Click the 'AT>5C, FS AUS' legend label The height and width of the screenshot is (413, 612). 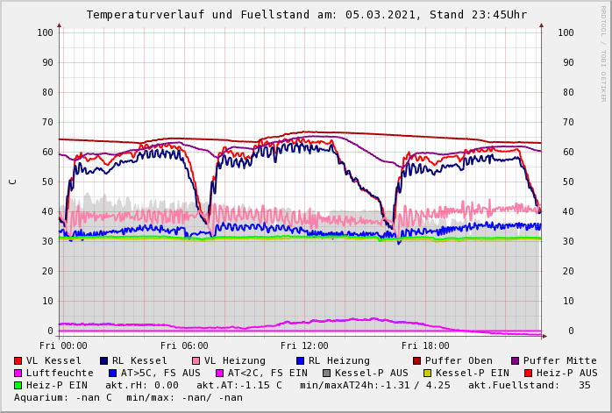pyautogui.click(x=160, y=373)
